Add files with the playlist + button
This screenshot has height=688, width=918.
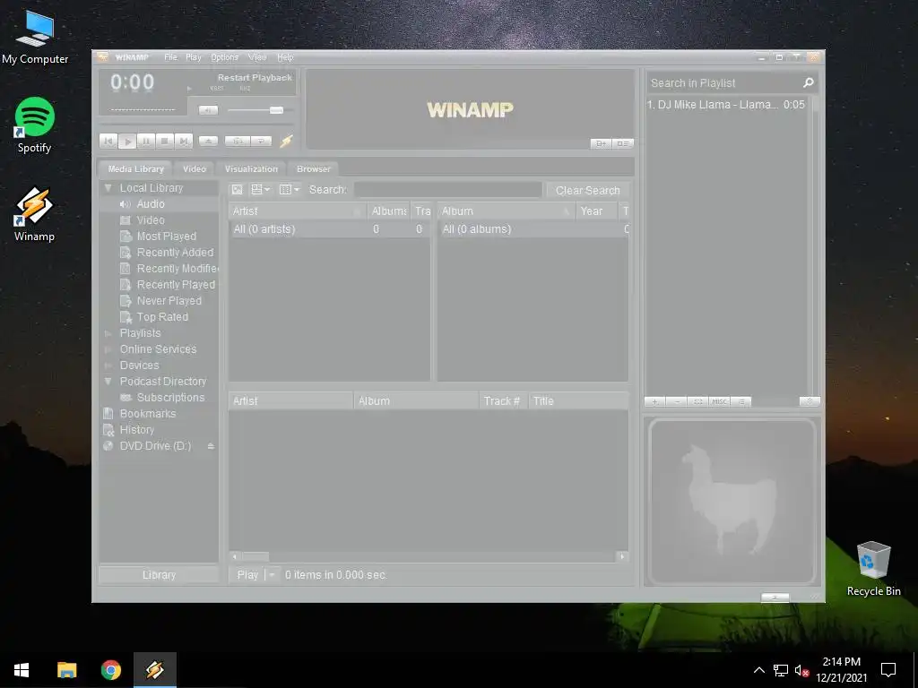point(655,401)
